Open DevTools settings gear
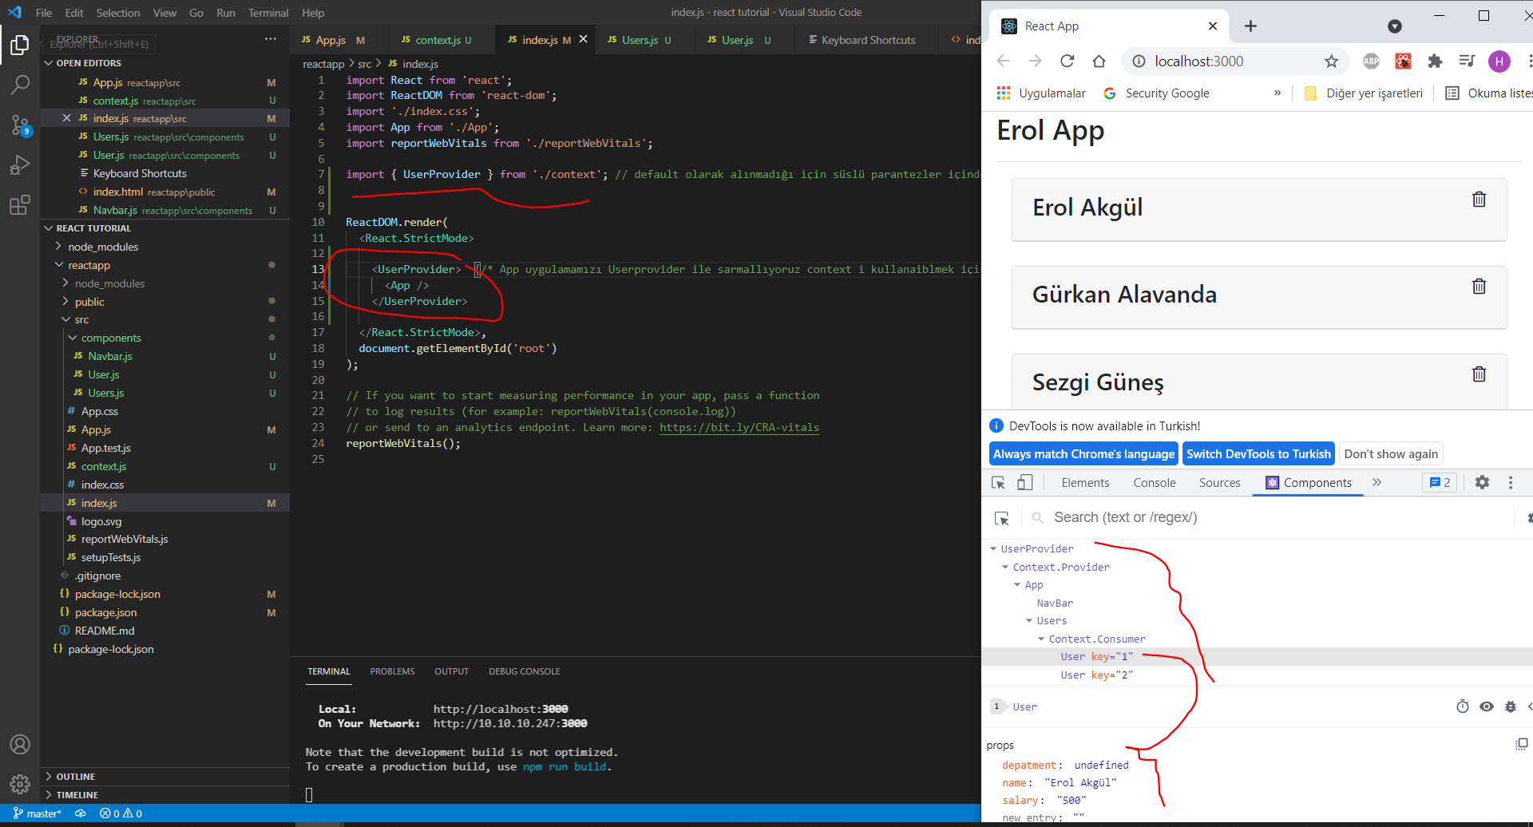Viewport: 1533px width, 827px height. (1482, 482)
